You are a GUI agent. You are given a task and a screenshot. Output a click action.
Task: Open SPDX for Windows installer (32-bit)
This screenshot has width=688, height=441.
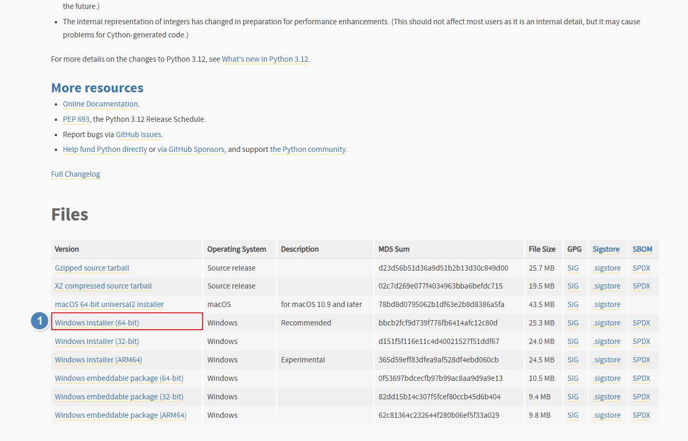coord(642,341)
